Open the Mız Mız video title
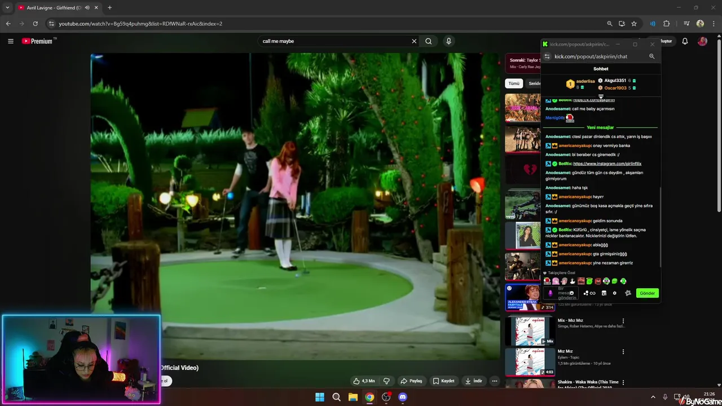 (x=565, y=351)
